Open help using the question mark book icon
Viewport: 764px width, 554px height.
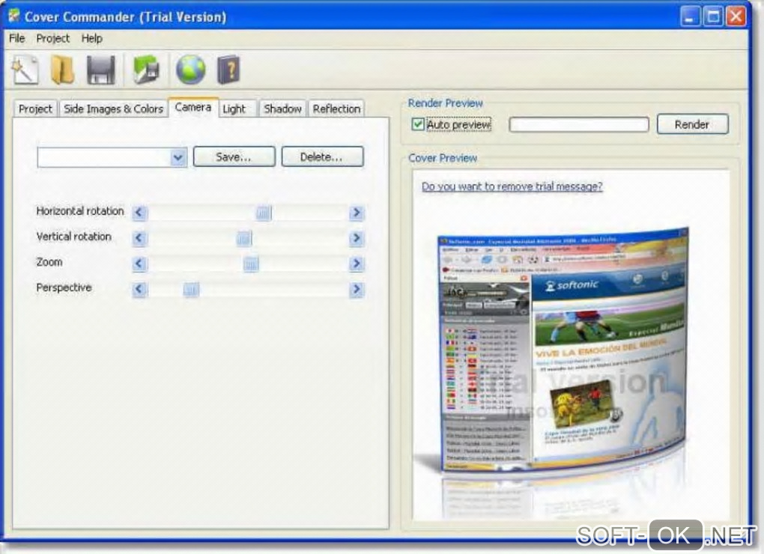[x=228, y=70]
